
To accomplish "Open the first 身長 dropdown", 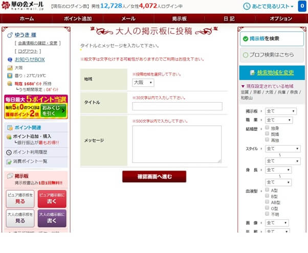I will click(278, 170).
